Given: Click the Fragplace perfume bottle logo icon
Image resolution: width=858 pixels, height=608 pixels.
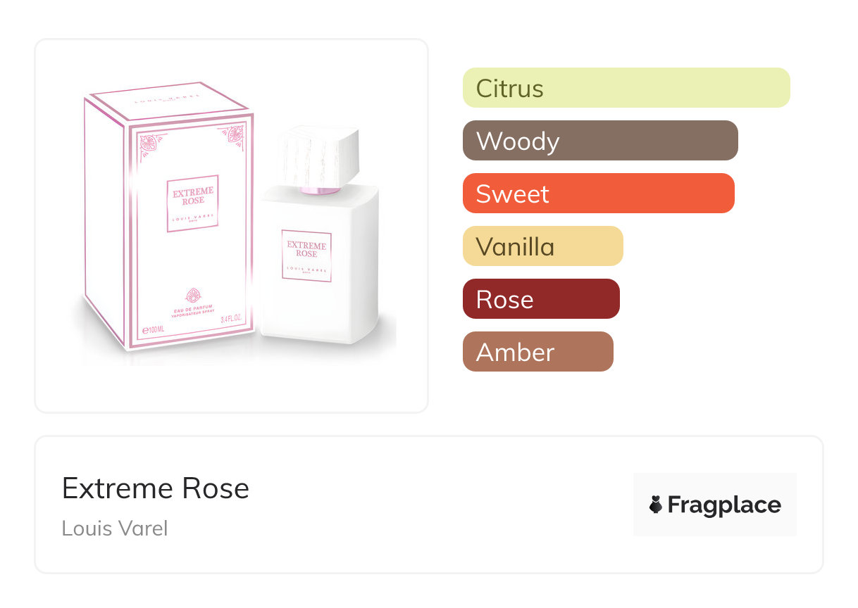Looking at the screenshot, I should point(656,505).
